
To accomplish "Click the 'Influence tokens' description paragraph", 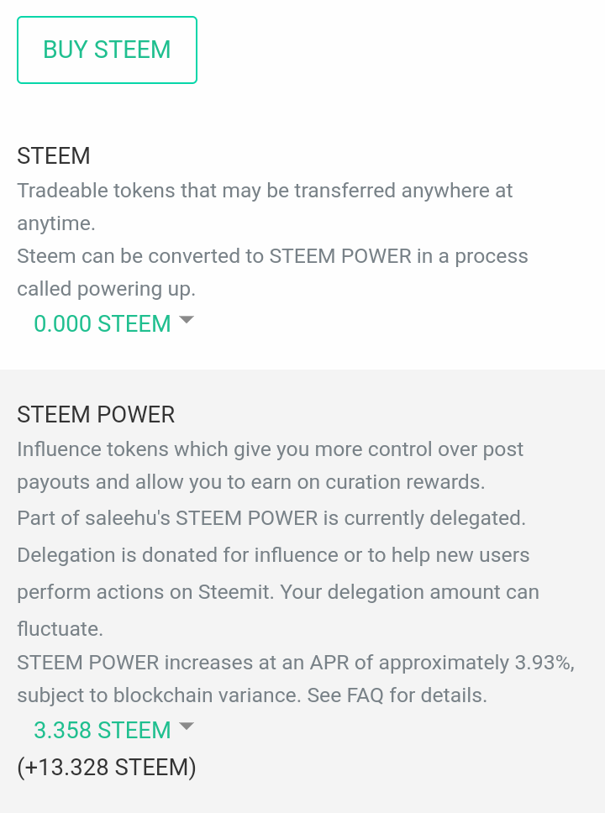I will [270, 449].
